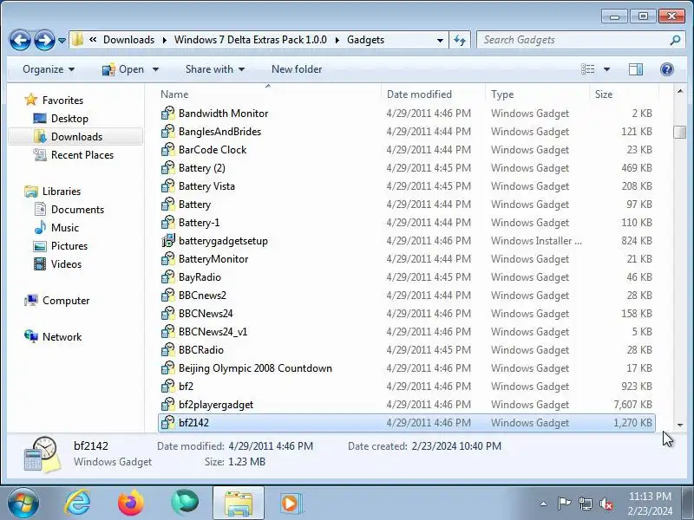Click the search magnifier icon
This screenshot has height=520, width=694.
[675, 40]
